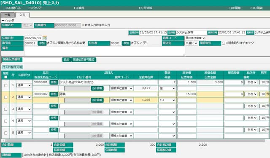Open row 4 内訳区分 dropdown 通常
The width and height of the screenshot is (270, 158).
(x=24, y=121)
